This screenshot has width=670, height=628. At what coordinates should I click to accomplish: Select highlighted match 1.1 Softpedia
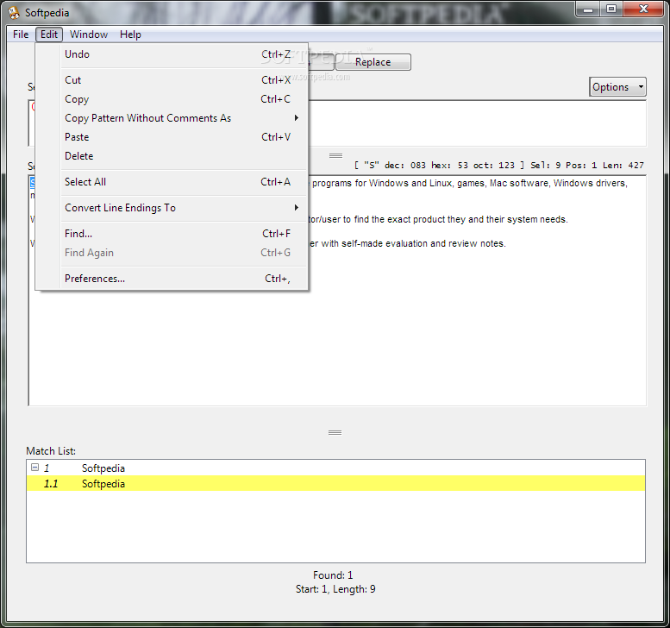pyautogui.click(x=335, y=483)
